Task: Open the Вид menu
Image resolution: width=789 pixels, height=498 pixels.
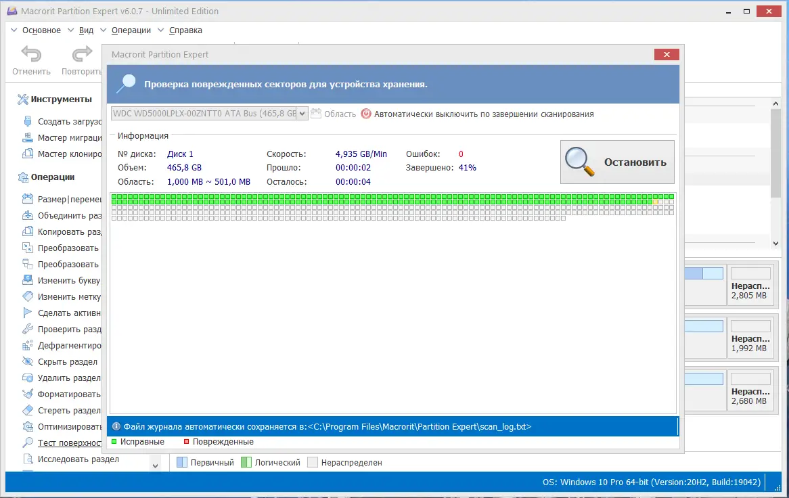Action: (86, 30)
